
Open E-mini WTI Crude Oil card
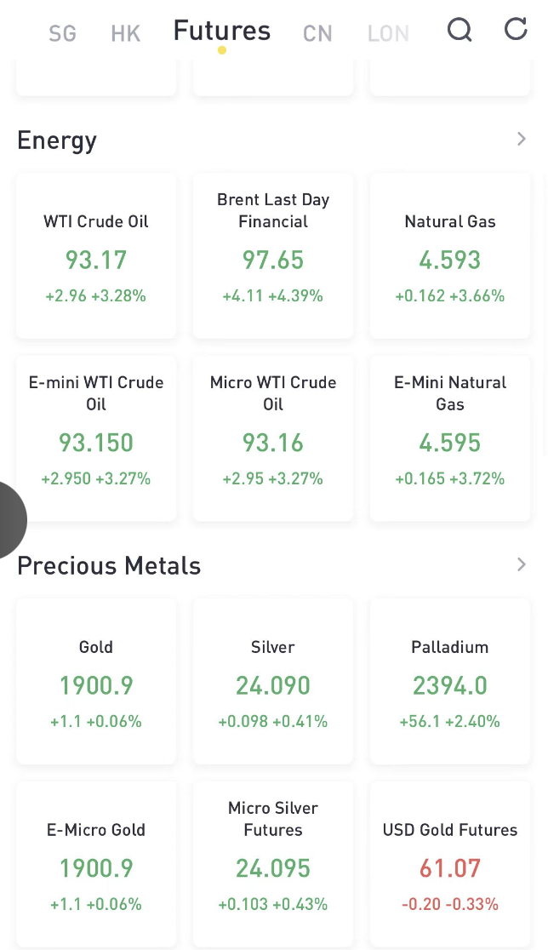(x=96, y=438)
